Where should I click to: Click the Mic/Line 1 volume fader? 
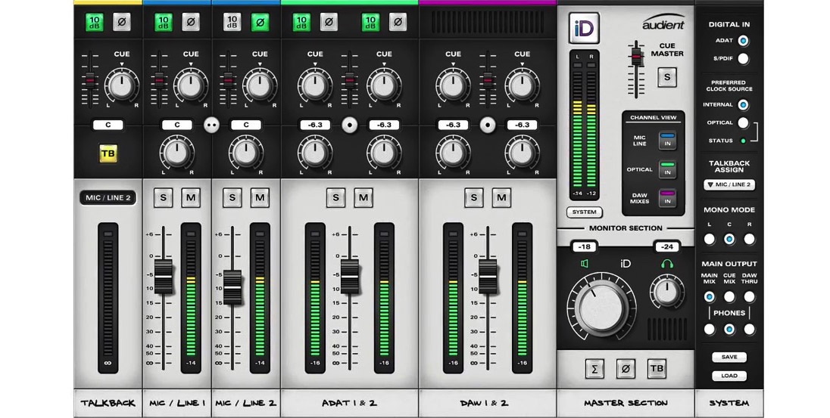[x=163, y=277]
